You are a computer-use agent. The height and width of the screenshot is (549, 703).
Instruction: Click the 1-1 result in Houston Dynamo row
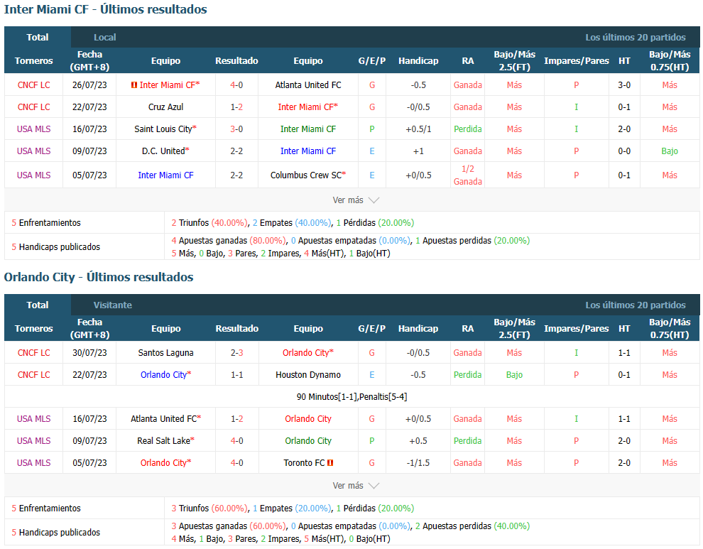tap(236, 375)
